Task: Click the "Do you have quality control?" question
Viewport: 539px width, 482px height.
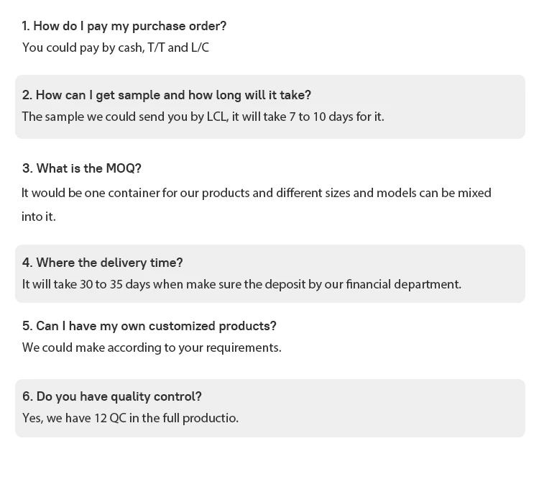Action: (x=112, y=396)
